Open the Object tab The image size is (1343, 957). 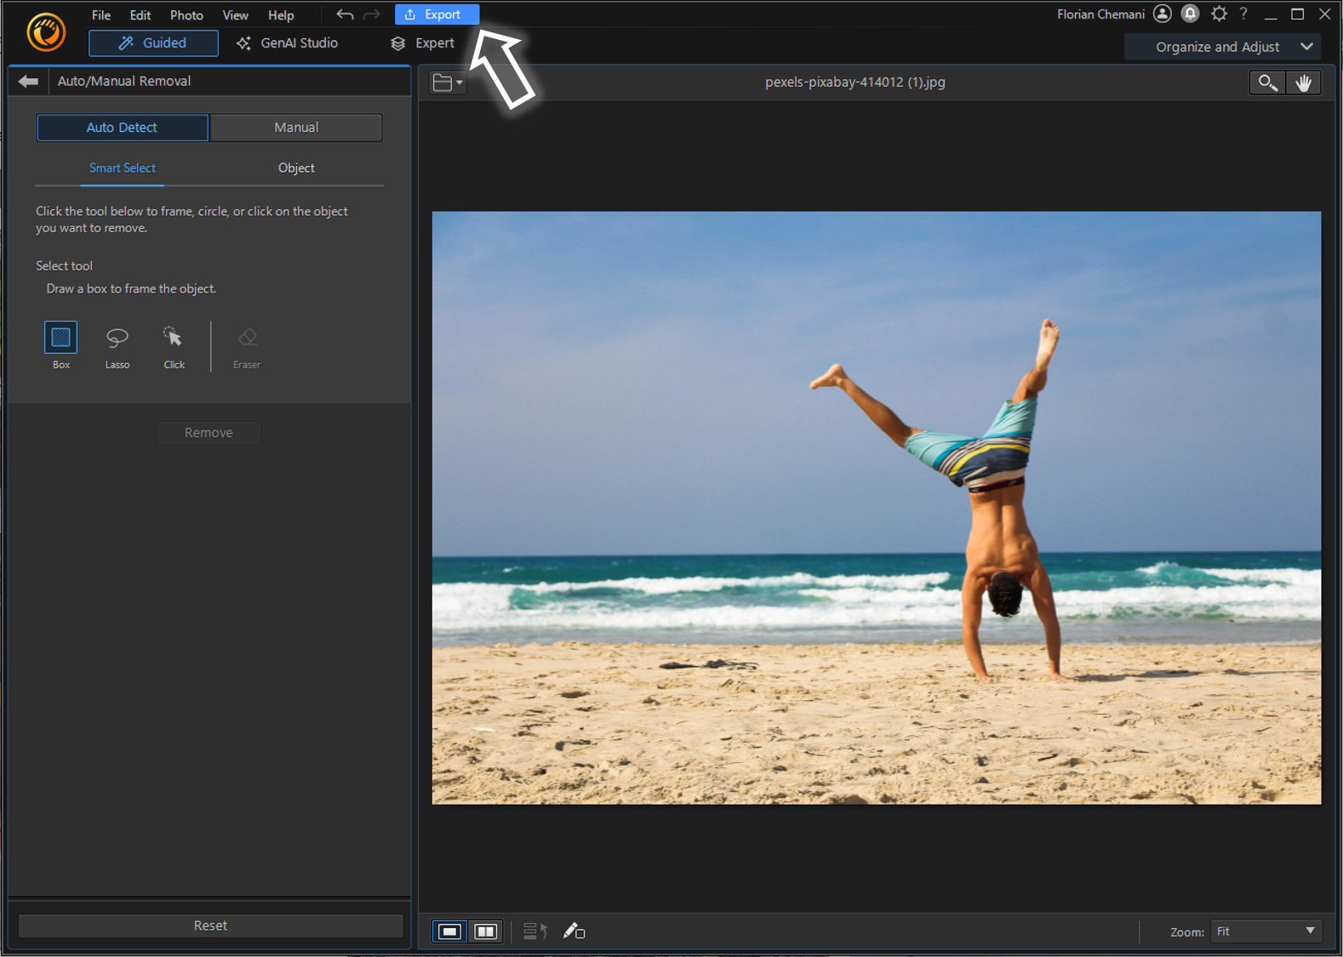(296, 168)
